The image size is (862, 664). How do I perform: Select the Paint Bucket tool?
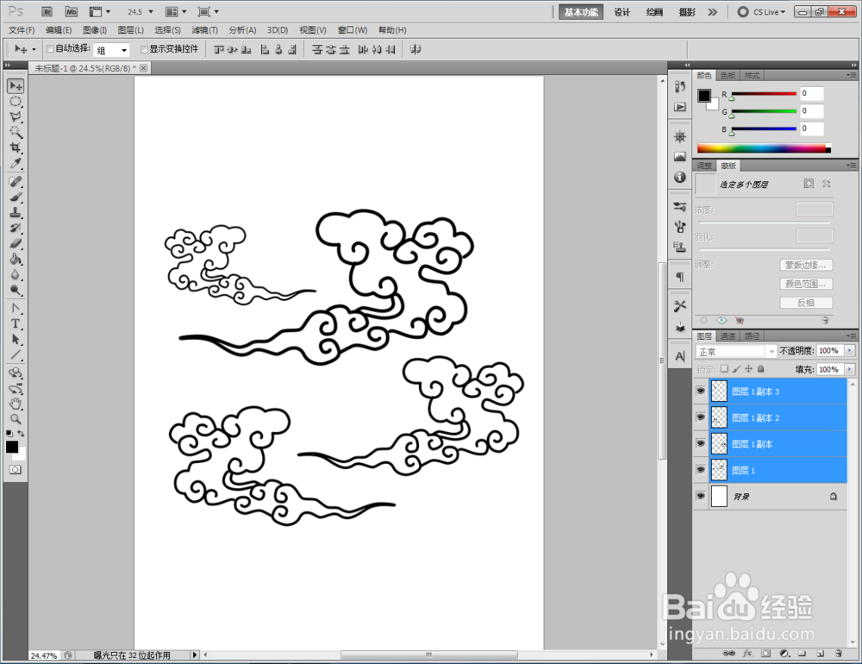coord(16,259)
